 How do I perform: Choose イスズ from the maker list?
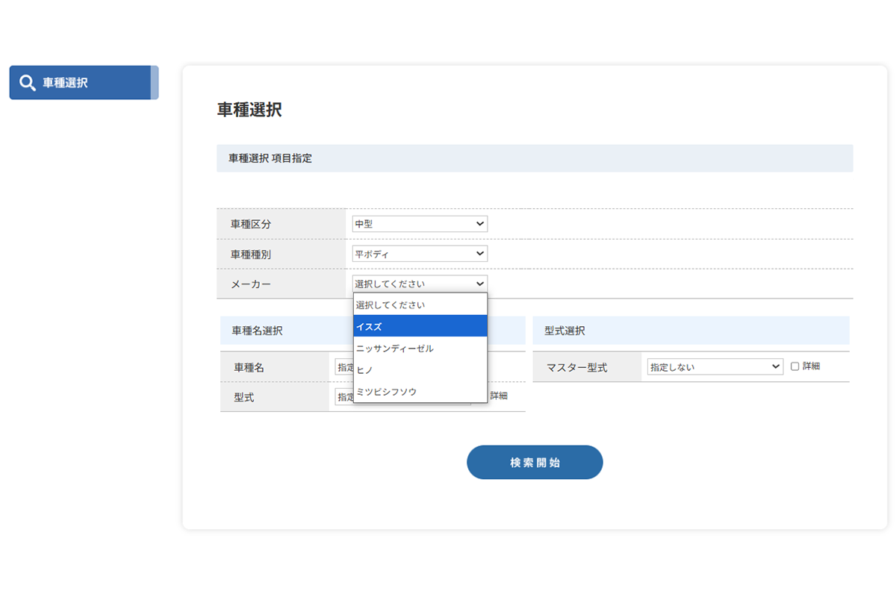pyautogui.click(x=420, y=326)
